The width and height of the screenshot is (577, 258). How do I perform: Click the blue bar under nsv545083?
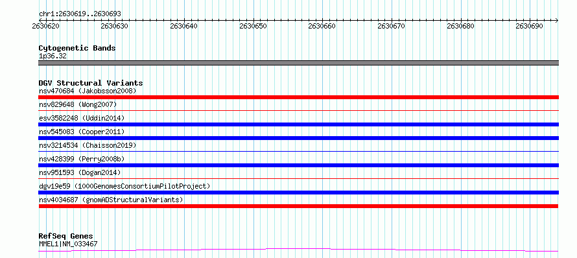pyautogui.click(x=298, y=138)
